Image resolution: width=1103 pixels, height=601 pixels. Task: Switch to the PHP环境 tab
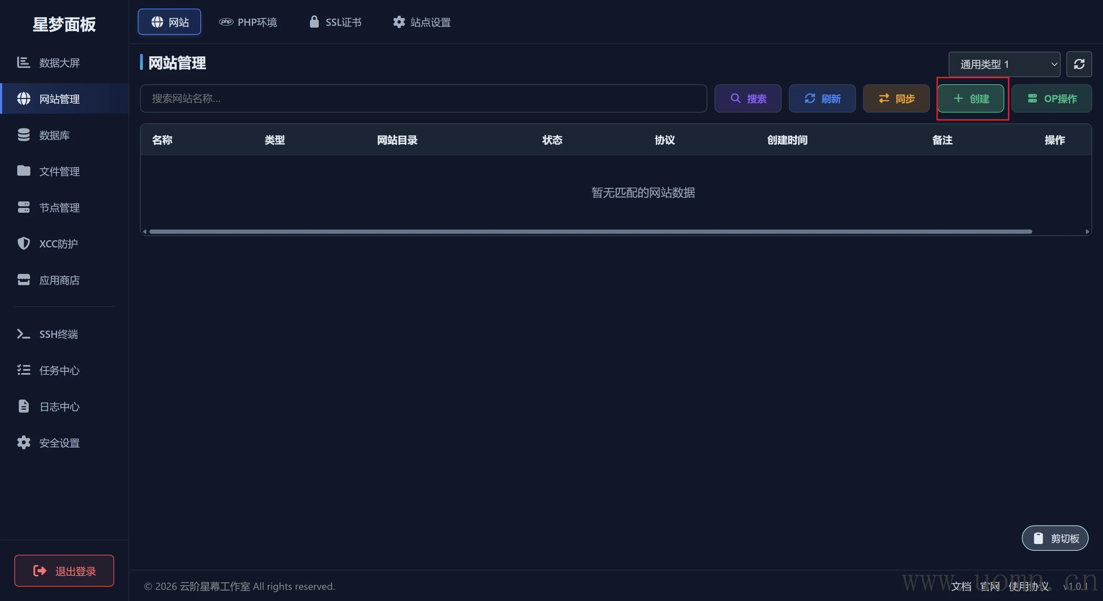pyautogui.click(x=248, y=22)
